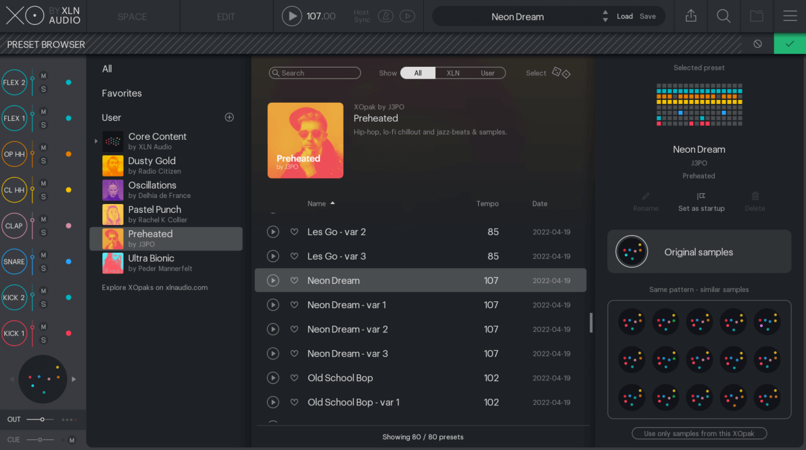Solo the SNARE channel

(43, 268)
